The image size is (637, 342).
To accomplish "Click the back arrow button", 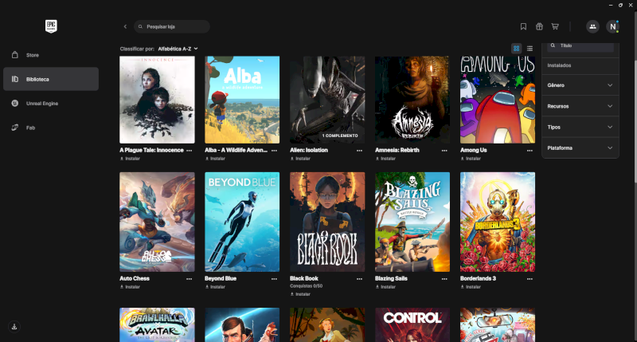I will [x=125, y=26].
